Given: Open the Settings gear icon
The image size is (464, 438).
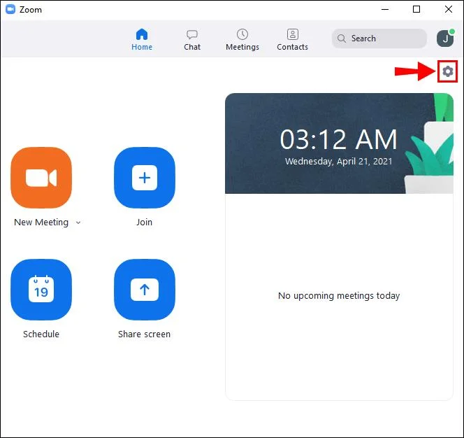Looking at the screenshot, I should pos(447,71).
